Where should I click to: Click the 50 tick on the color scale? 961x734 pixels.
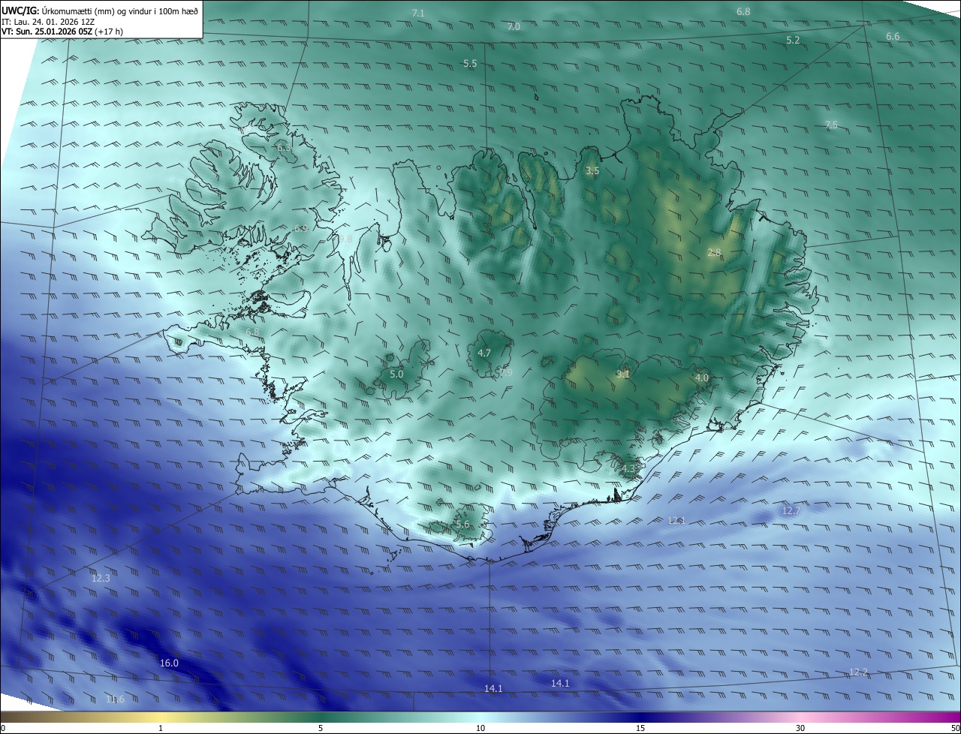955,728
